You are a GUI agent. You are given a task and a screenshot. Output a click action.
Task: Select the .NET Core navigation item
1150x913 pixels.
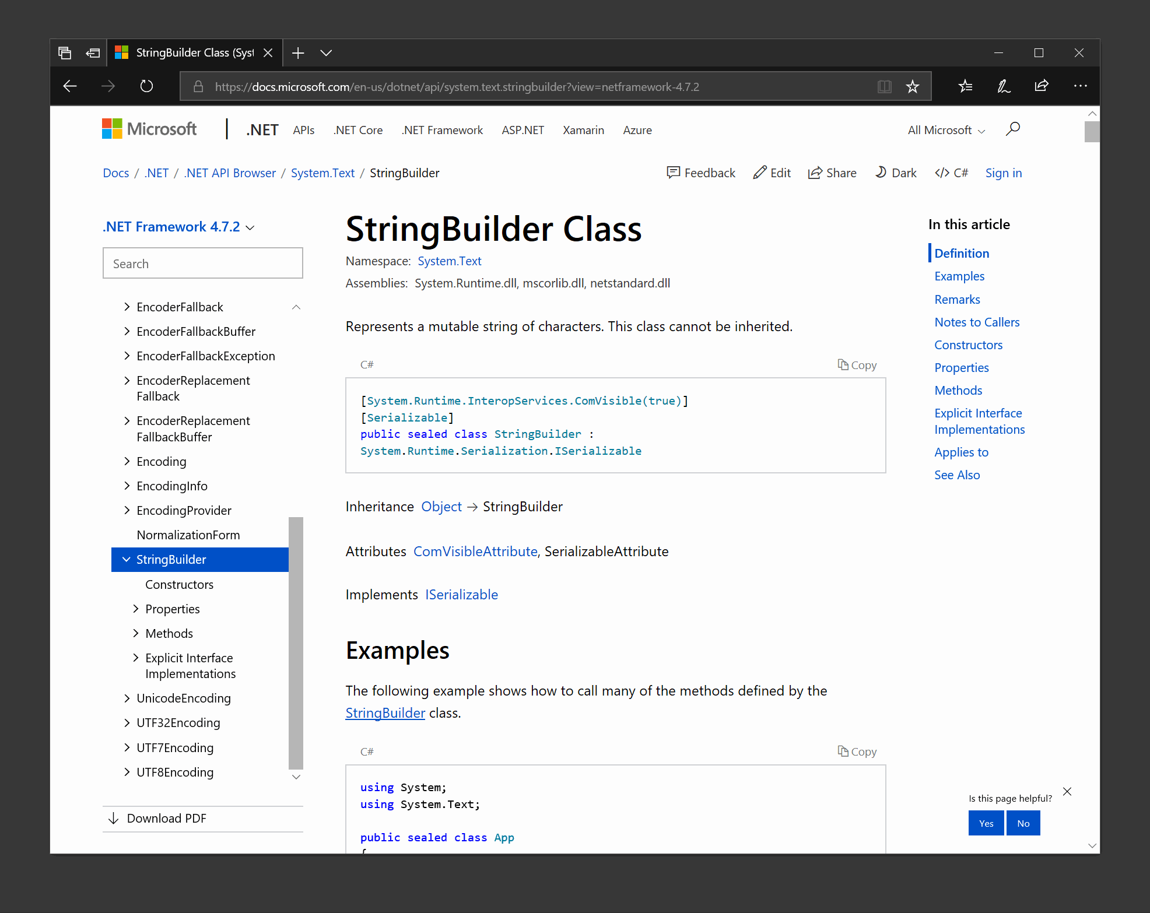(x=357, y=130)
